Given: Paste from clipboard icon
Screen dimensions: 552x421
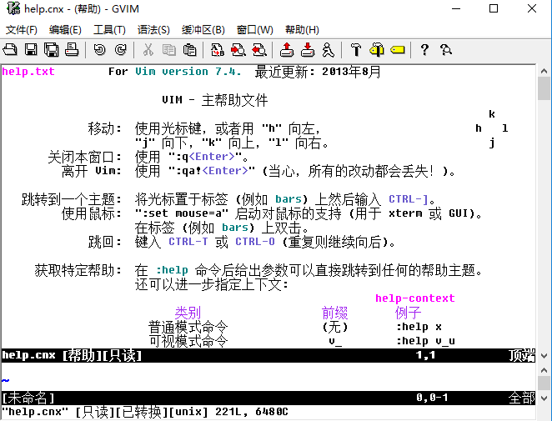Looking at the screenshot, I should coord(190,50).
